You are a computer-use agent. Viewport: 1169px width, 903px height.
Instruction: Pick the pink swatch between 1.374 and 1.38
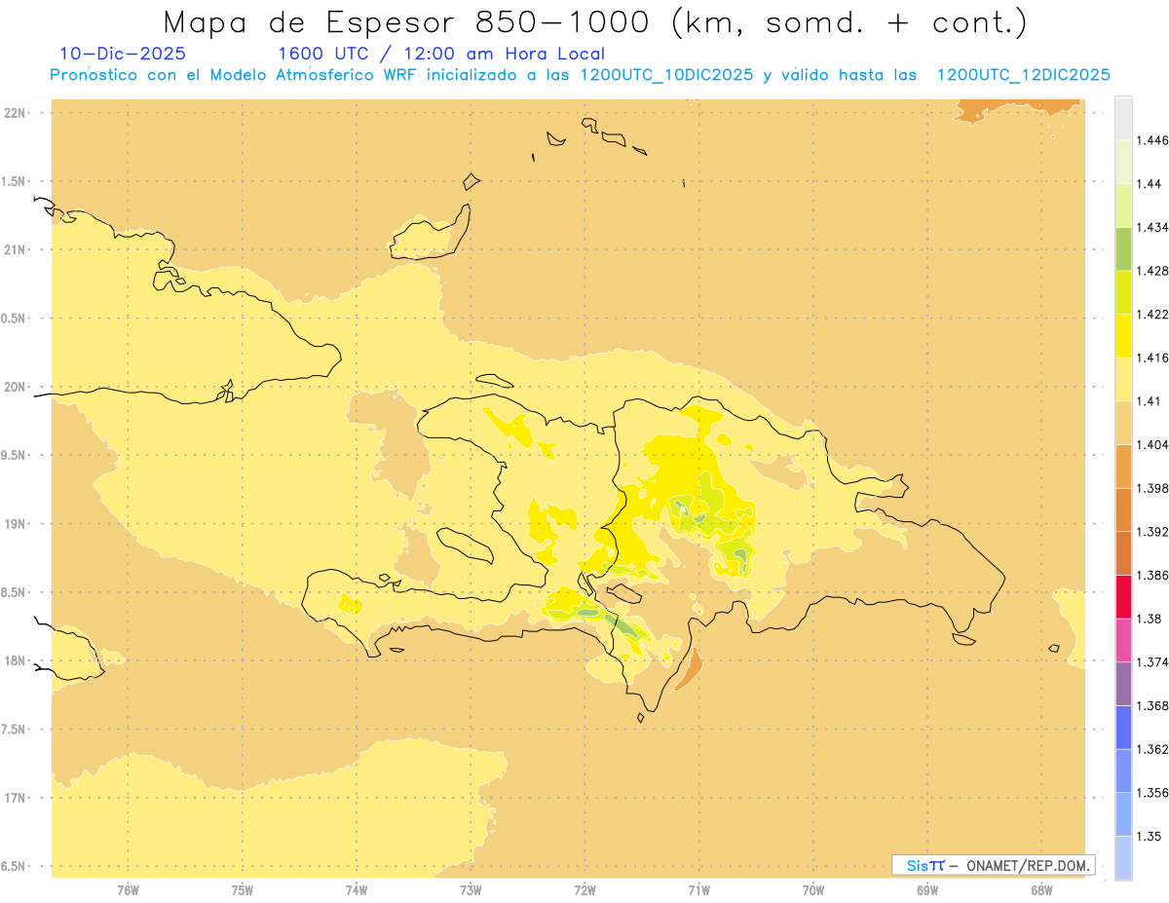1123,640
